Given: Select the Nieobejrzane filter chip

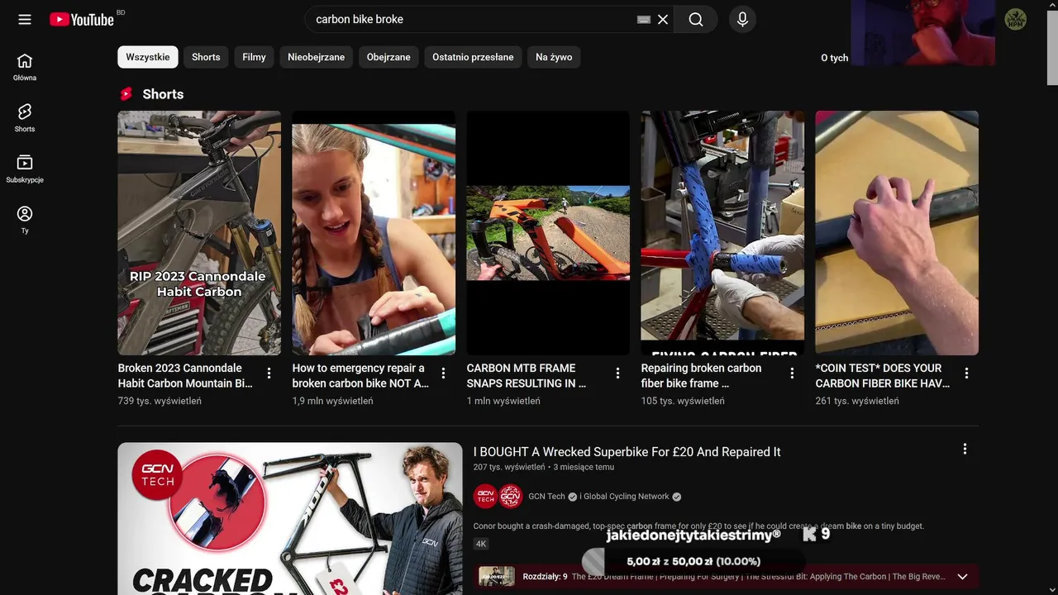Looking at the screenshot, I should (x=316, y=57).
